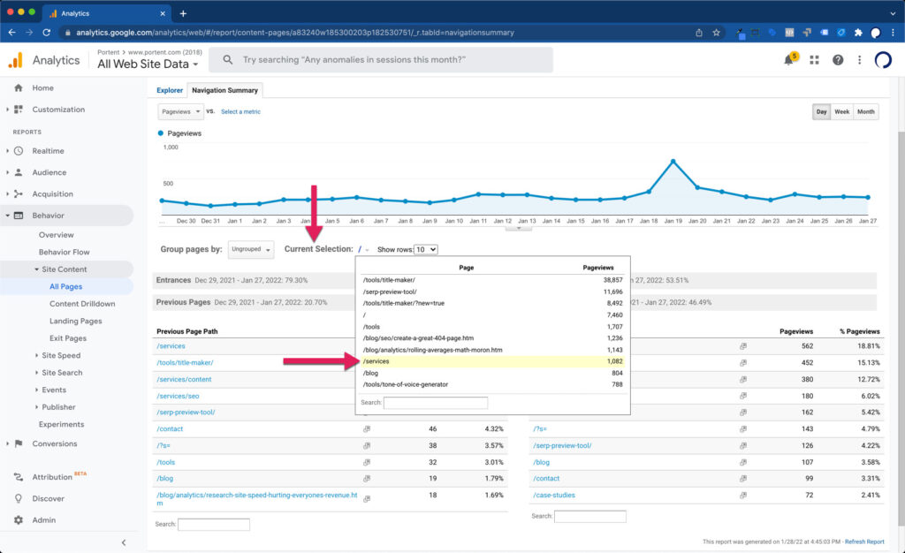Reload the page with refresh icon
The image size is (905, 553).
point(47,33)
